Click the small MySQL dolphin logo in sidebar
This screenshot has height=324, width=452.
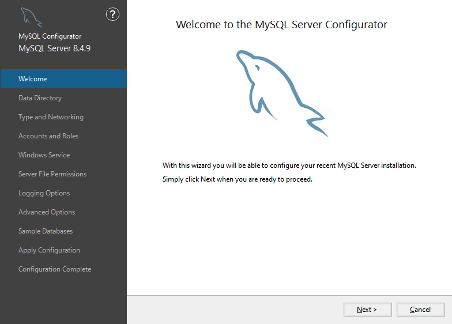tap(31, 18)
